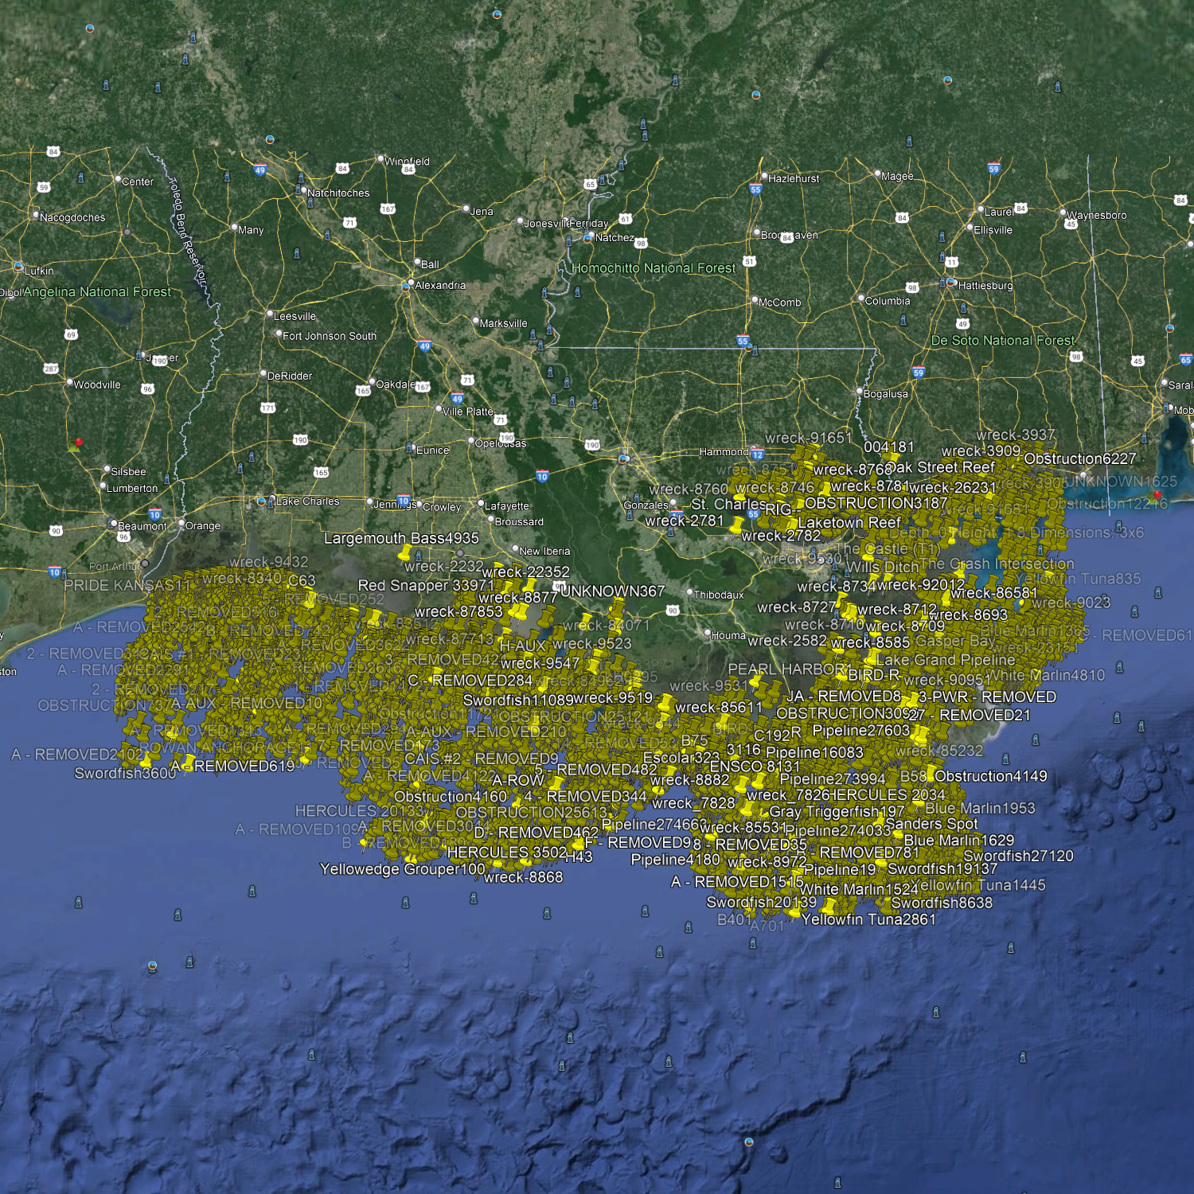The width and height of the screenshot is (1194, 1194).
Task: Open the HERCULES 3502 placemark label
Action: 507,852
